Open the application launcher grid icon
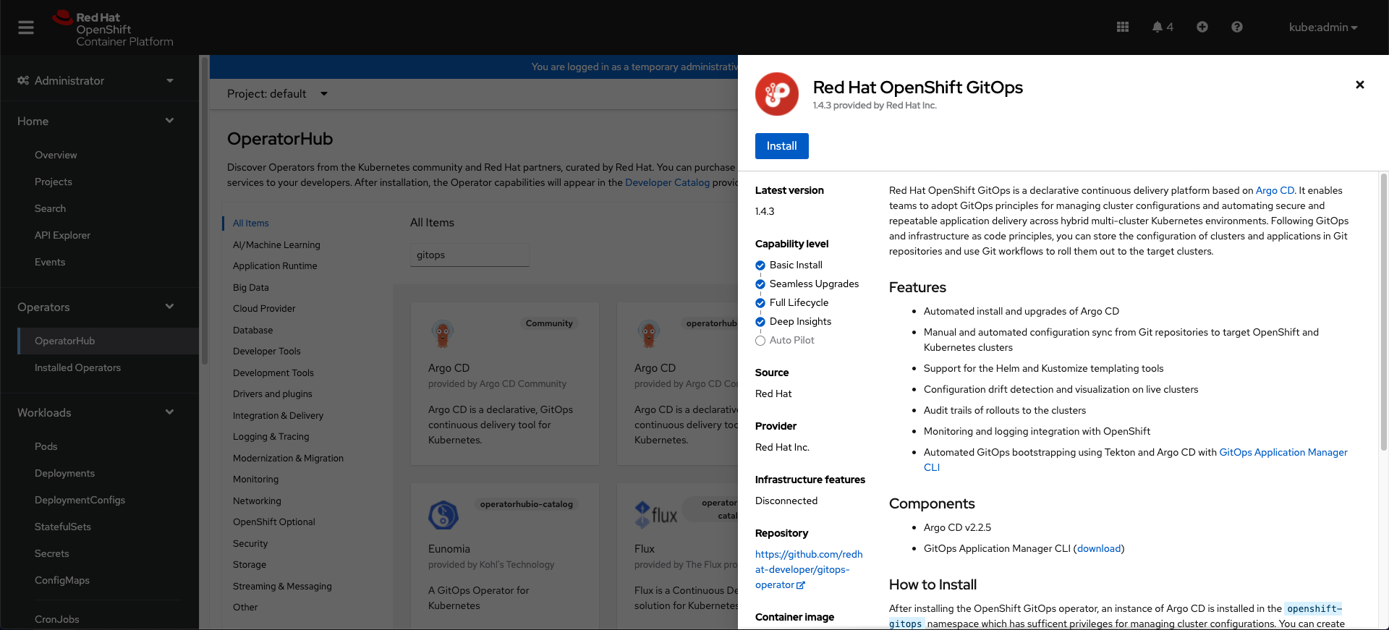The width and height of the screenshot is (1389, 630). pyautogui.click(x=1123, y=27)
